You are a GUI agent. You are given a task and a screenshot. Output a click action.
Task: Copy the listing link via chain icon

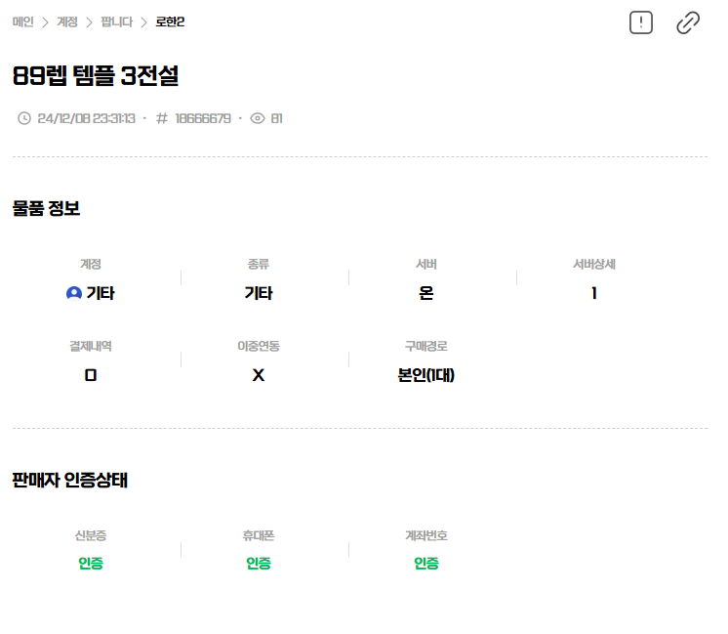tap(688, 22)
